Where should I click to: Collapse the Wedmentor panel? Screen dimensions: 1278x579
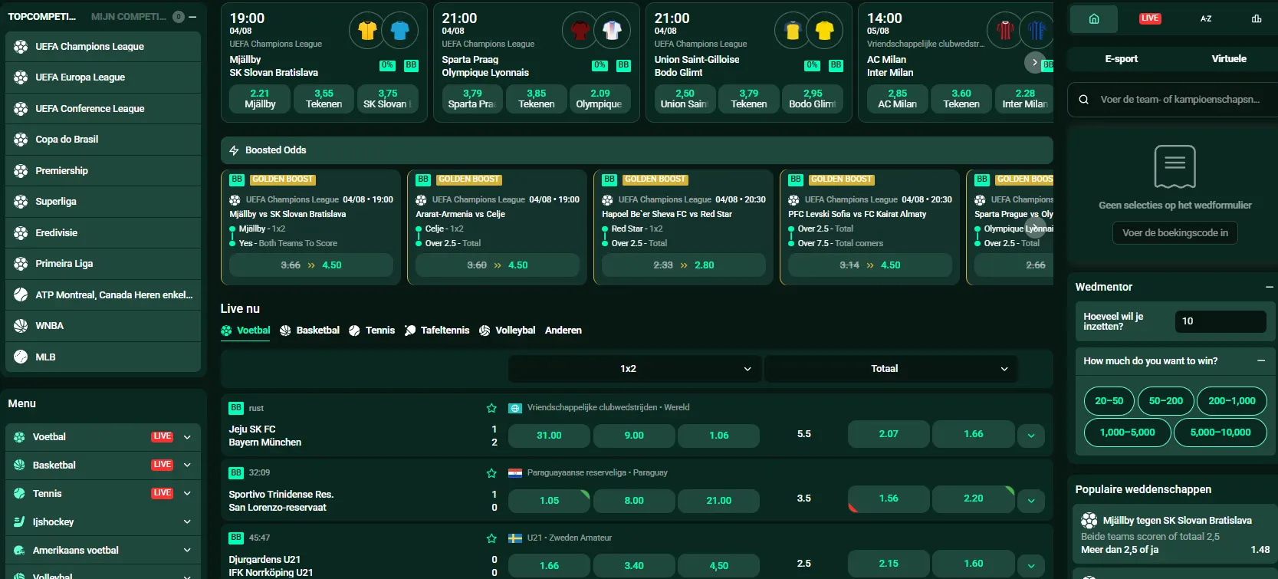(1270, 287)
